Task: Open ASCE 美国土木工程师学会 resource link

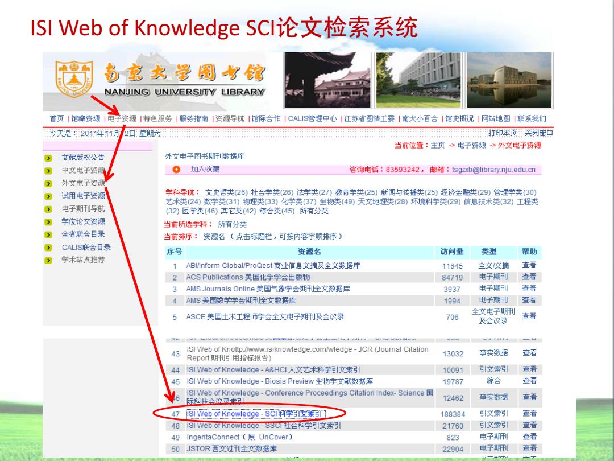Action: [x=265, y=317]
